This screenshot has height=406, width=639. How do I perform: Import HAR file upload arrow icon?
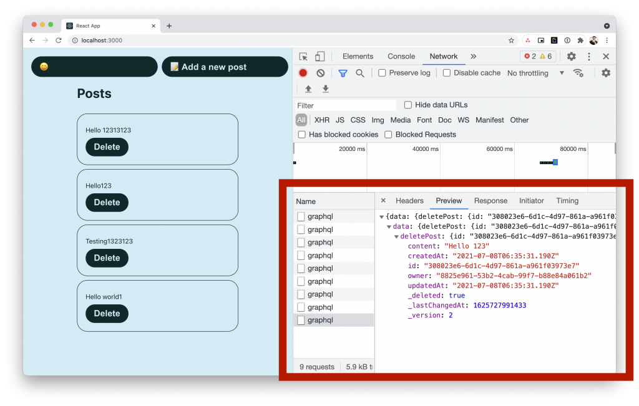(308, 89)
